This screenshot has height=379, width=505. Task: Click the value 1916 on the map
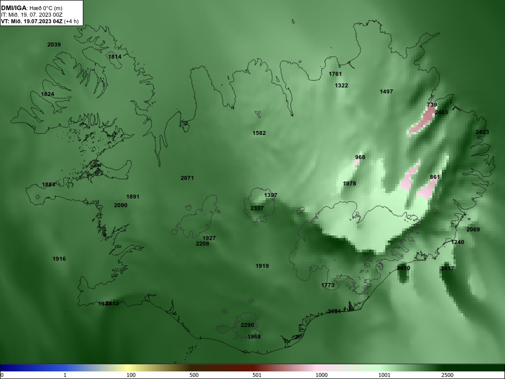pyautogui.click(x=59, y=259)
